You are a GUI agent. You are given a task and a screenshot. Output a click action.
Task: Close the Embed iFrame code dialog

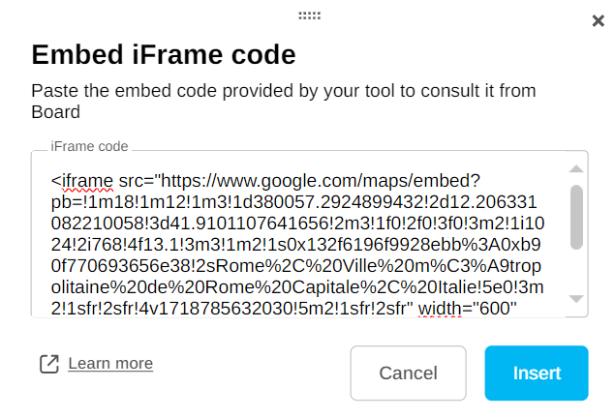[598, 21]
